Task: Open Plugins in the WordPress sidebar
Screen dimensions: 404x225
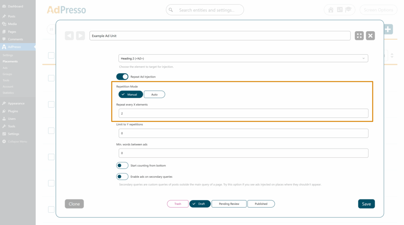Action: pos(13,111)
